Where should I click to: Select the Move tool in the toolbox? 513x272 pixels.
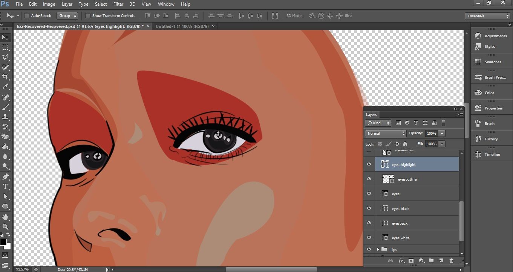[6, 38]
